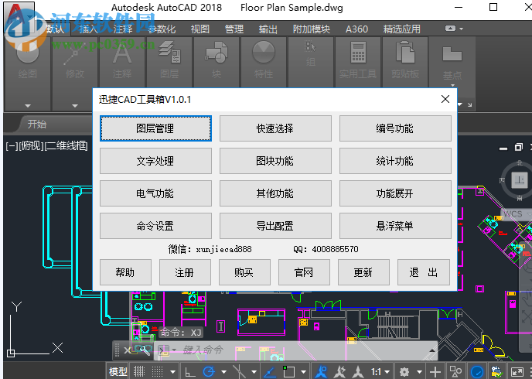532x379 pixels.
Task: Toggle object snap tracking in status bar
Action: [270, 372]
